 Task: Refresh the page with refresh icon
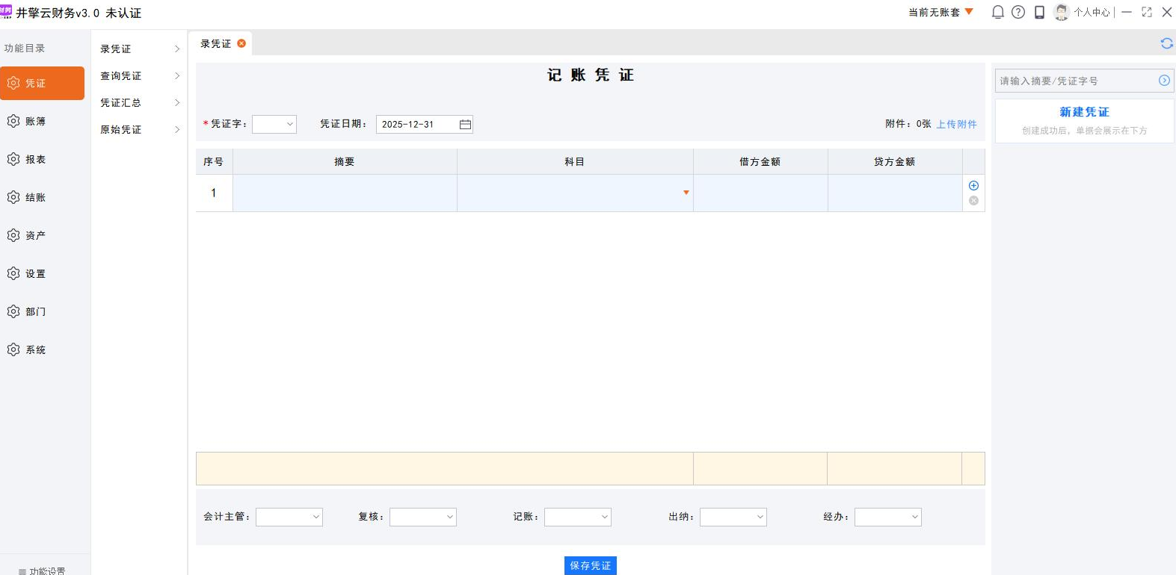pos(1166,43)
